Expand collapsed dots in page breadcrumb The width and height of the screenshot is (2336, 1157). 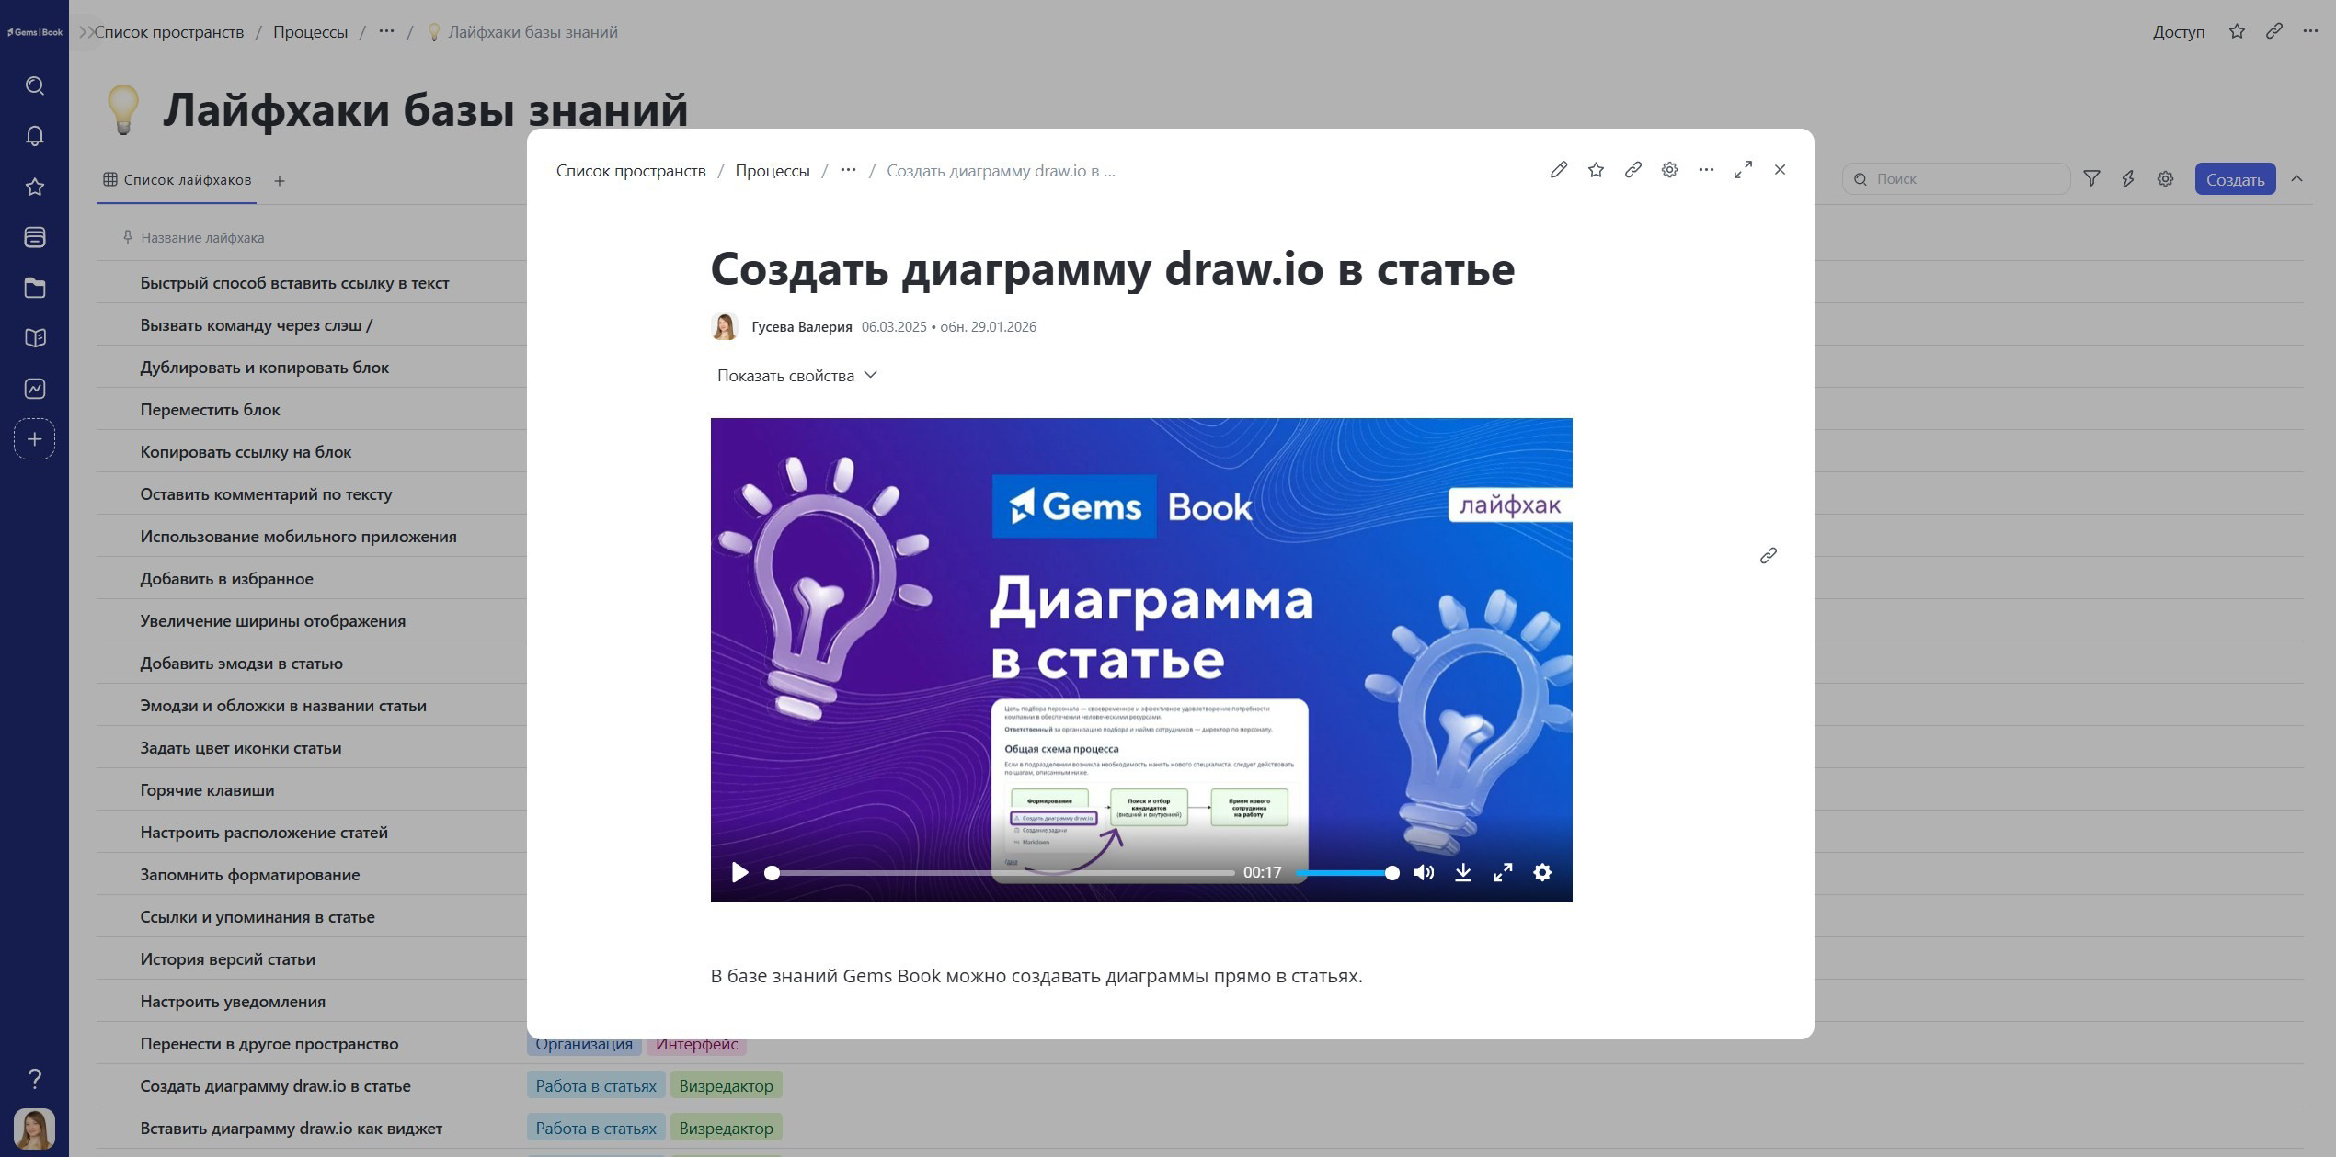pyautogui.click(x=386, y=31)
